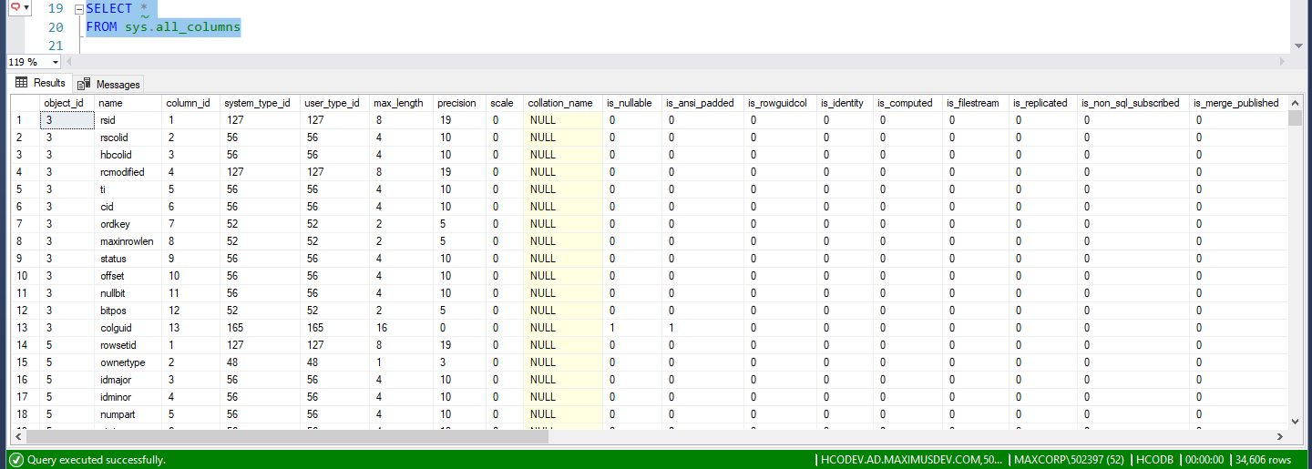Click the results grid vertical scrollbar thumb
This screenshot has height=469, width=1312.
tap(1296, 118)
